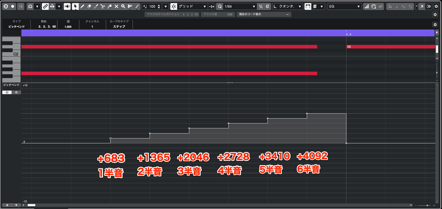Toggle the iterative/auto quantize e button
Image resolution: width=442 pixels, height=209 pixels.
(267, 6)
